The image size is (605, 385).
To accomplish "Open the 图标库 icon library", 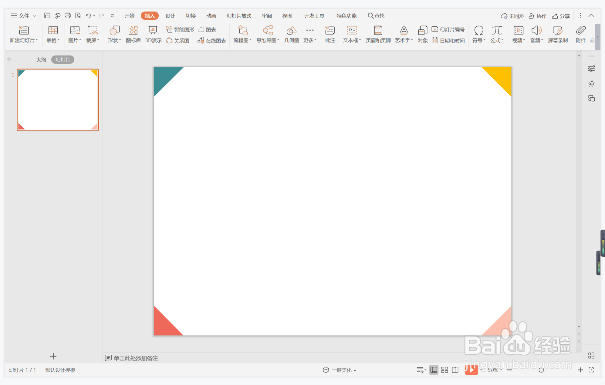I will [133, 35].
